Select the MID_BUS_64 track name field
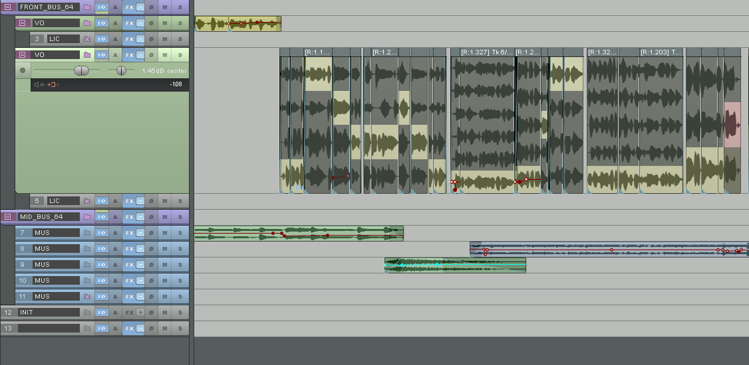The height and width of the screenshot is (365, 749). (x=49, y=217)
